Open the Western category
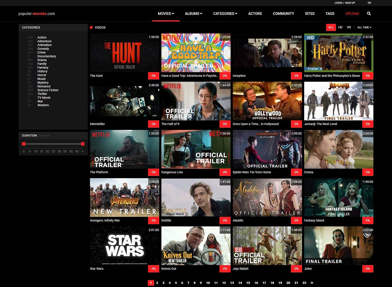392x287 pixels. (43, 105)
